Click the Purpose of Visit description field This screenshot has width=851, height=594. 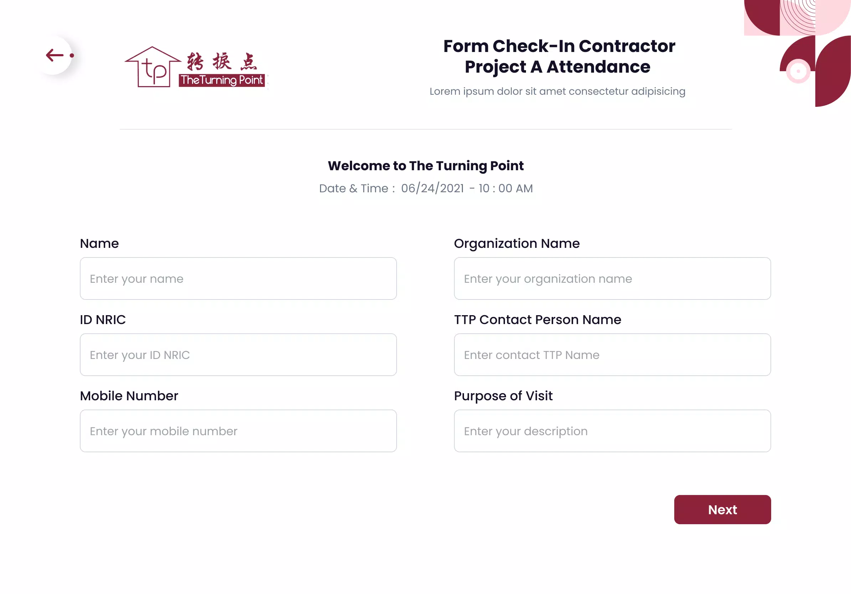pos(612,431)
